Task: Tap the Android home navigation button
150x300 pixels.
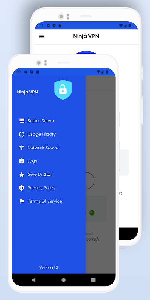Action: click(x=63, y=280)
